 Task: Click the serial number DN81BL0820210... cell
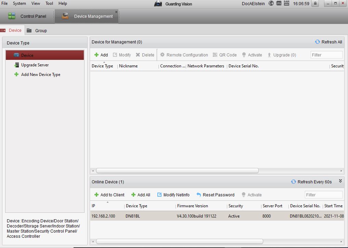tap(305, 216)
